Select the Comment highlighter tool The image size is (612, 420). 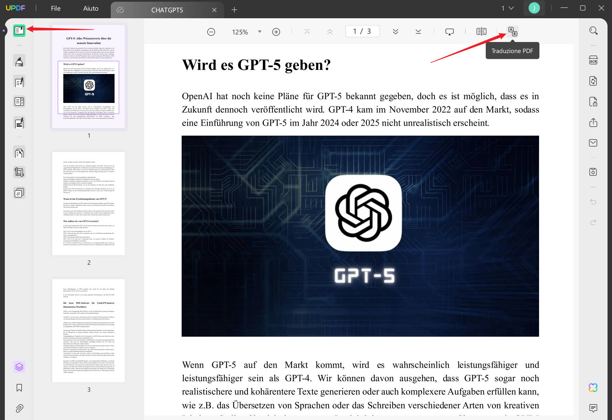pyautogui.click(x=19, y=61)
